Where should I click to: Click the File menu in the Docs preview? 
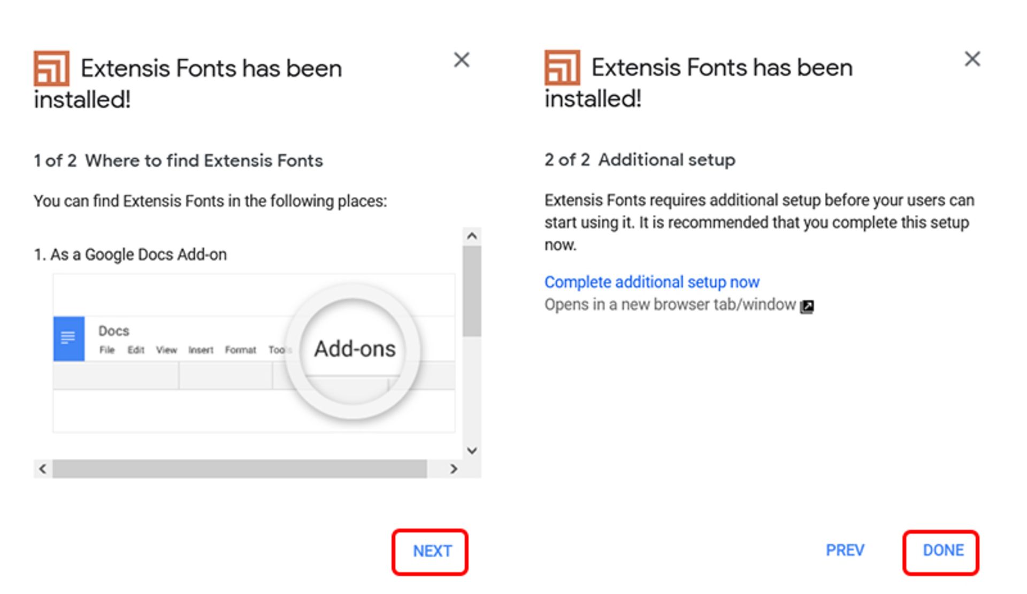[107, 350]
